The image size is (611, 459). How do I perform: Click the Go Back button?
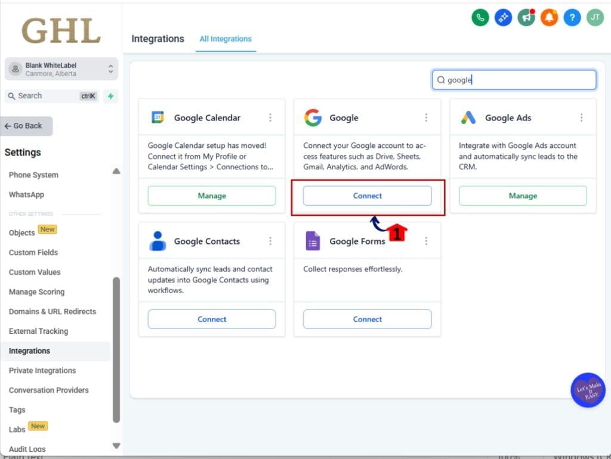point(26,126)
